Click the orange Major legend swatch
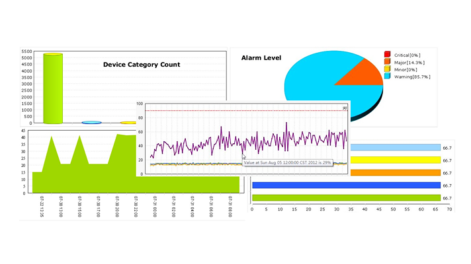This screenshot has width=471, height=264. point(388,62)
